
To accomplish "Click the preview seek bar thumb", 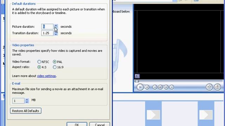I will [x=137, y=81].
